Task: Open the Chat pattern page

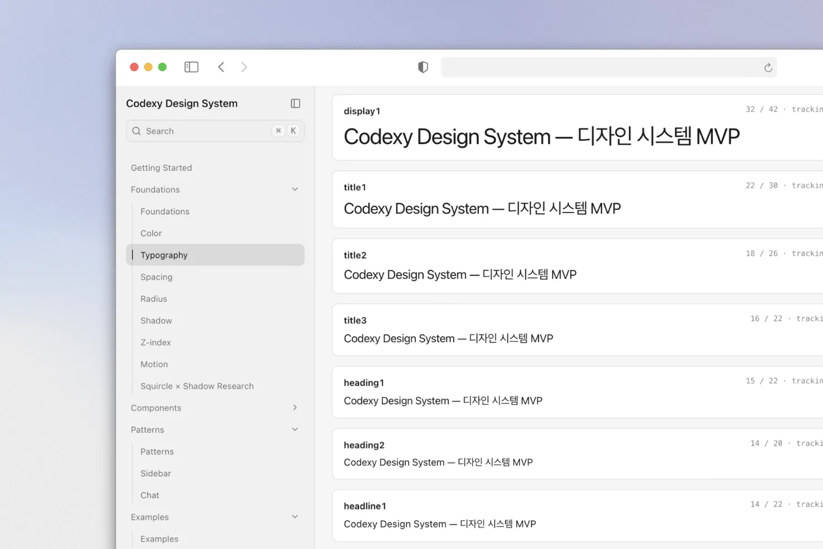Action: 150,495
